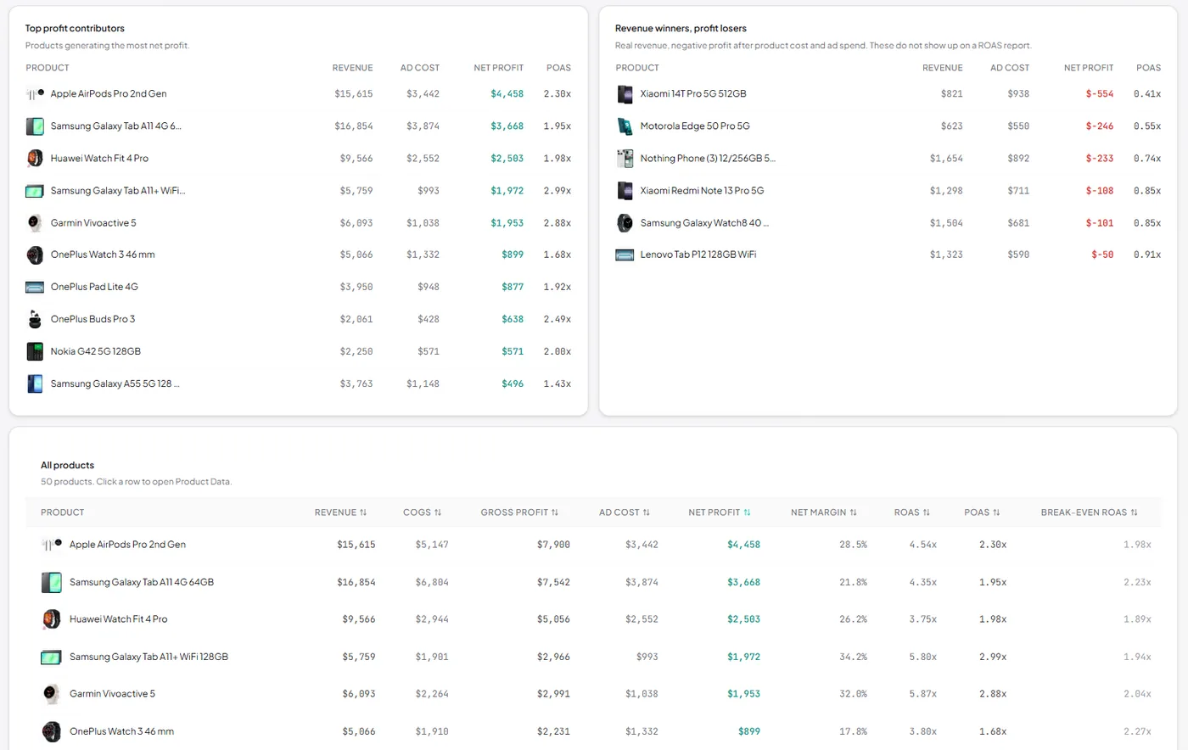
Task: Click the $-50 net profit value
Action: (x=1102, y=255)
